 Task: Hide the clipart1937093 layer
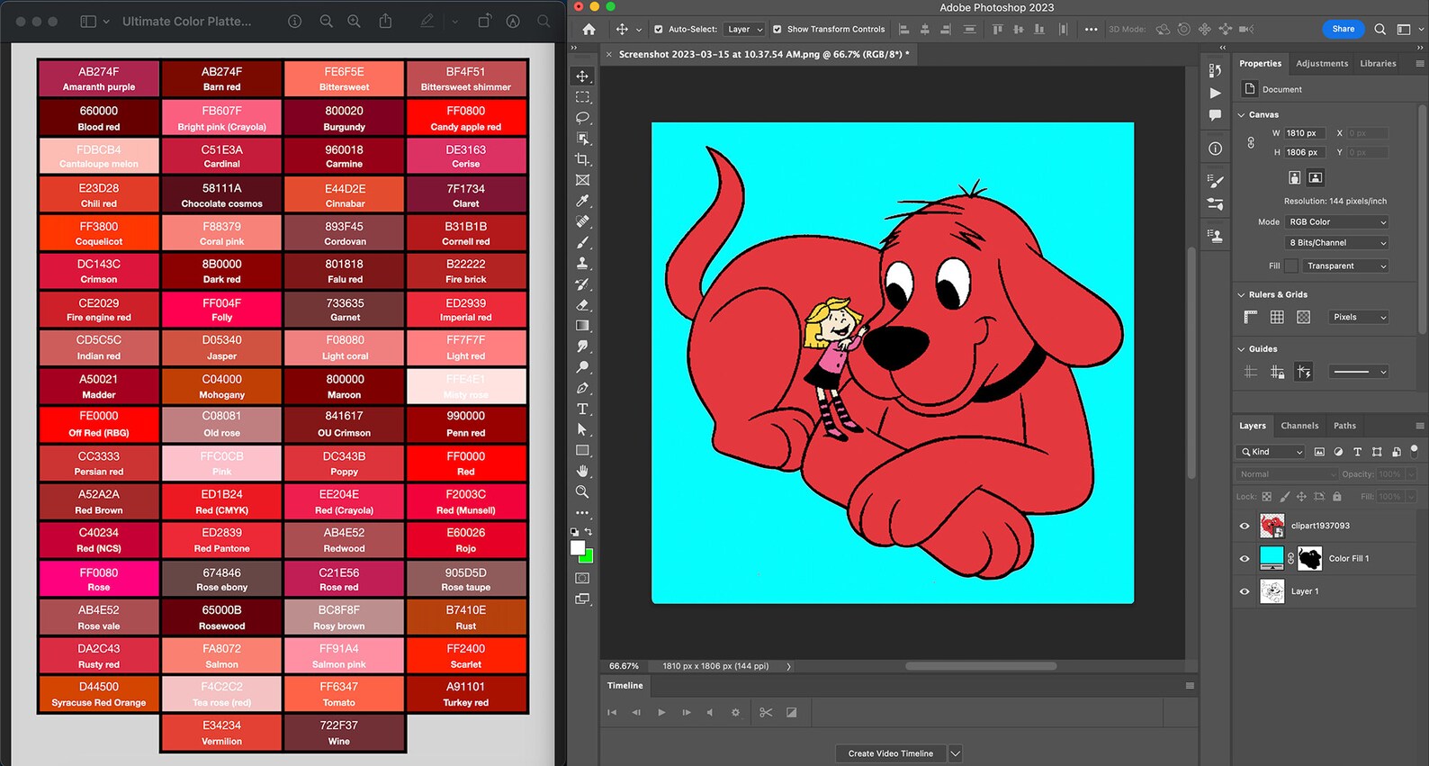pyautogui.click(x=1245, y=527)
